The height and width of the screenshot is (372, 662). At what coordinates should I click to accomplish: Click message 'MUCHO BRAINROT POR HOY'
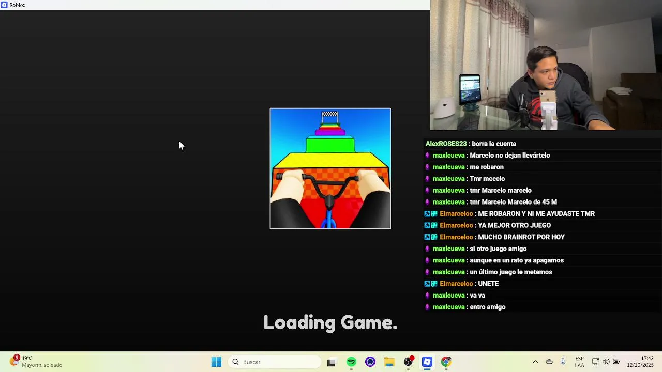pos(521,237)
